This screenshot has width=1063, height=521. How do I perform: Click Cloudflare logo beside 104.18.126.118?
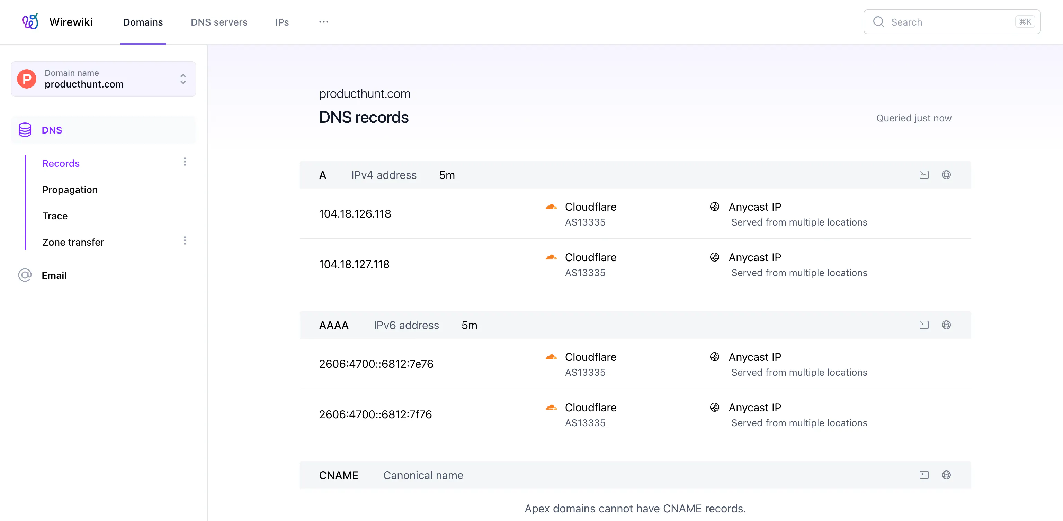click(x=551, y=207)
